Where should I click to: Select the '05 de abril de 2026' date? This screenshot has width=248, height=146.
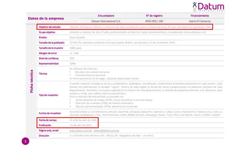point(81,125)
